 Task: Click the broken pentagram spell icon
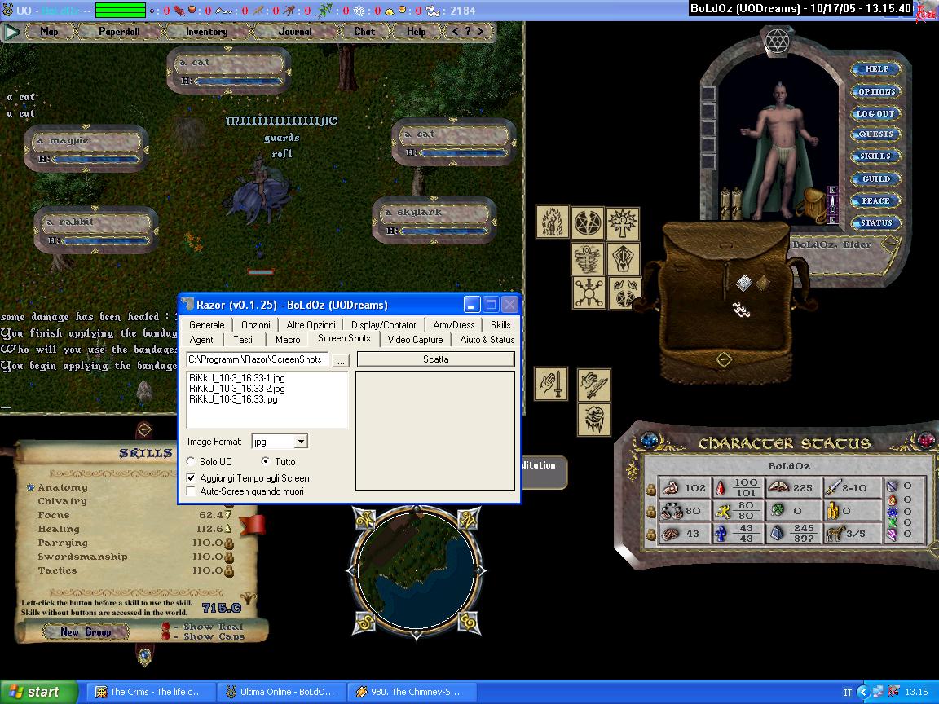pos(587,222)
